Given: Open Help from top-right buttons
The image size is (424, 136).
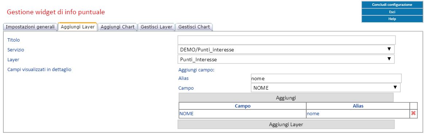Looking at the screenshot, I should click(392, 19).
